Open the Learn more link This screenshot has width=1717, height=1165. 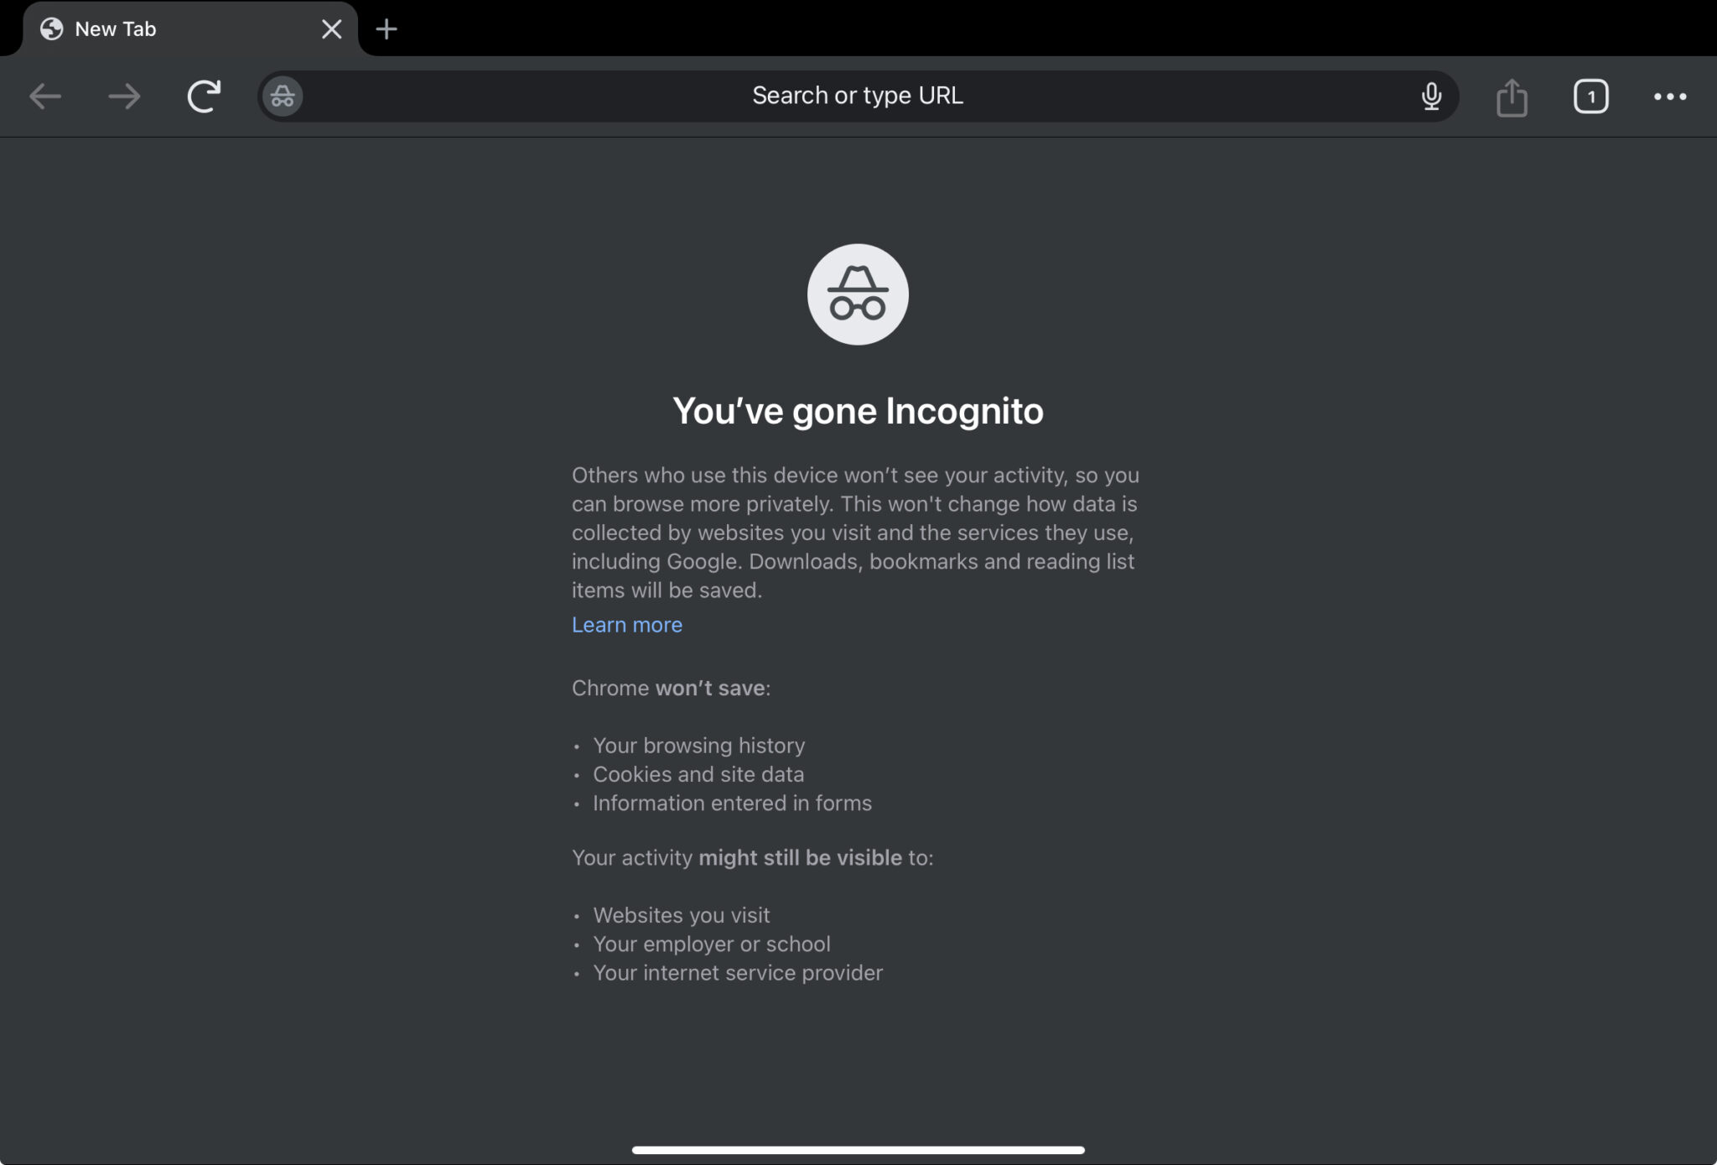[x=626, y=624]
